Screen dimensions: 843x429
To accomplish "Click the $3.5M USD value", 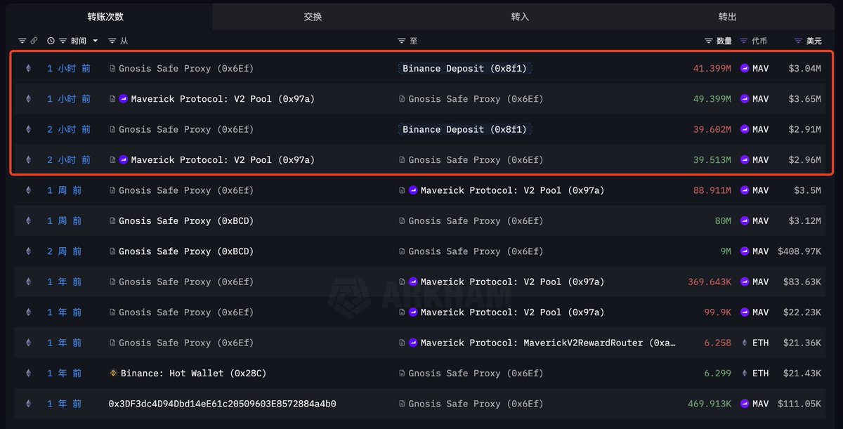I will [x=807, y=190].
